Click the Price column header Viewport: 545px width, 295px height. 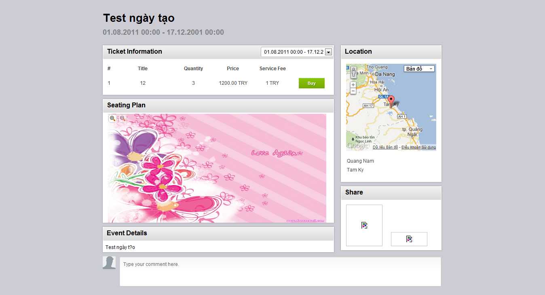tap(233, 69)
